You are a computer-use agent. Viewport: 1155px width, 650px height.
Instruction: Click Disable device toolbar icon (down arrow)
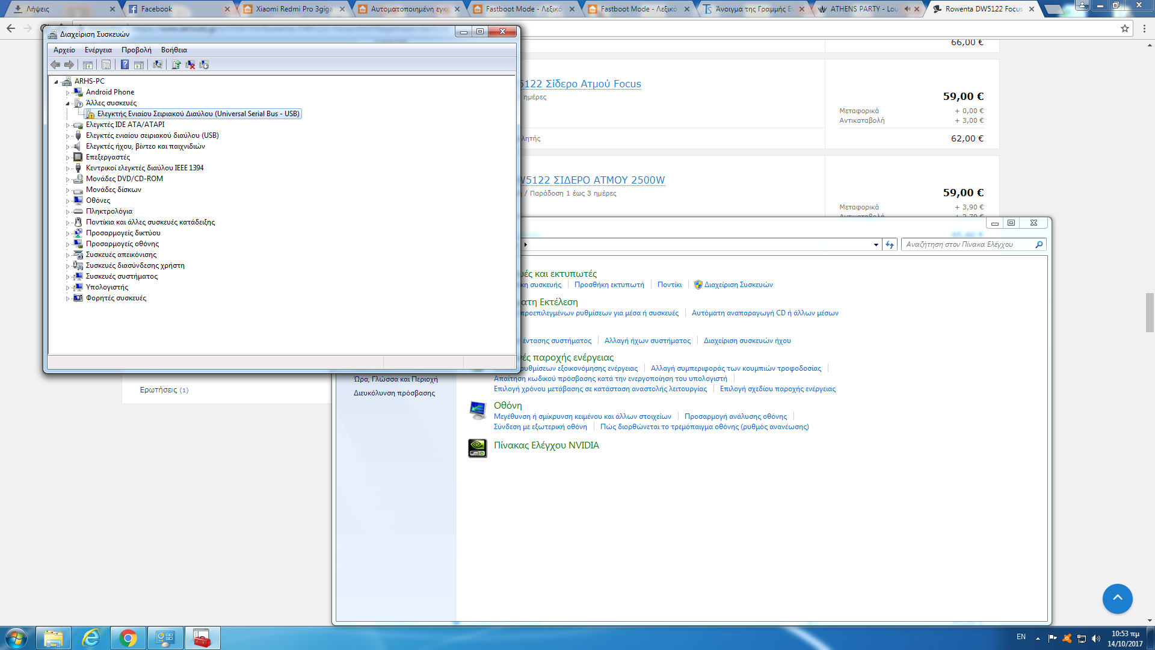click(204, 64)
